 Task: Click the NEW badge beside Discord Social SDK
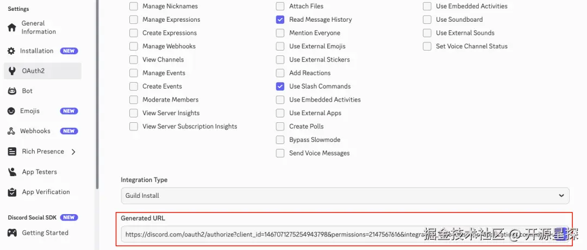[69, 217]
